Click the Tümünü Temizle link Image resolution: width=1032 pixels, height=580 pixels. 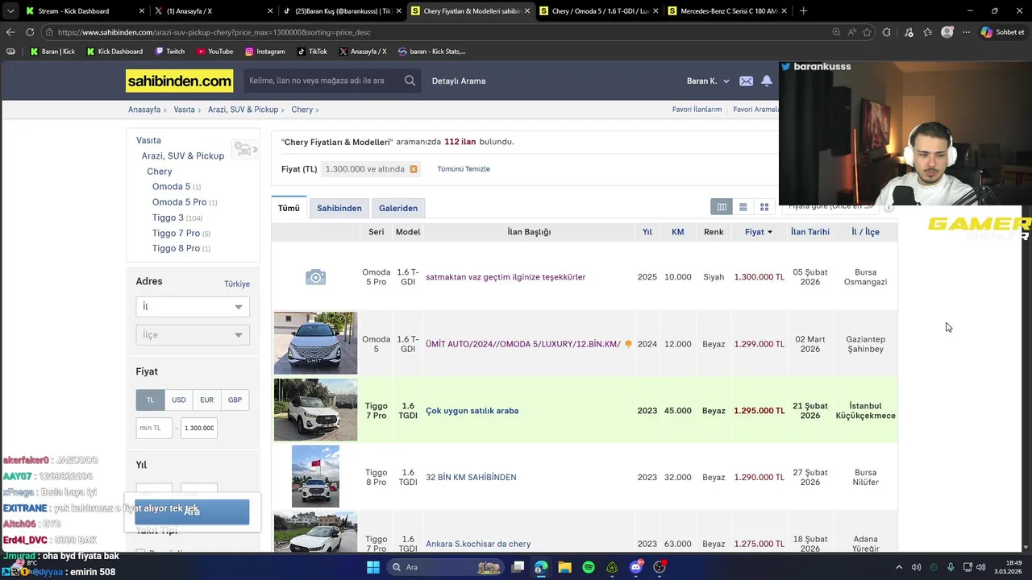[x=464, y=169]
